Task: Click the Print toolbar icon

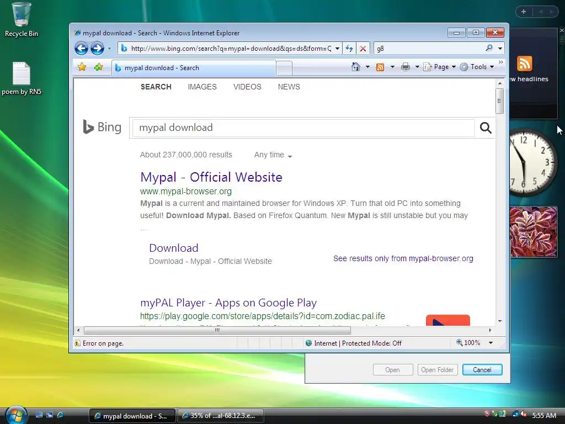Action: (x=406, y=67)
